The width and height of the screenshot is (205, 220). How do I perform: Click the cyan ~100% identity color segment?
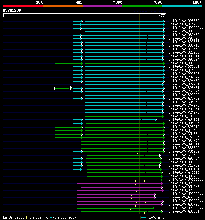(x=182, y=6)
